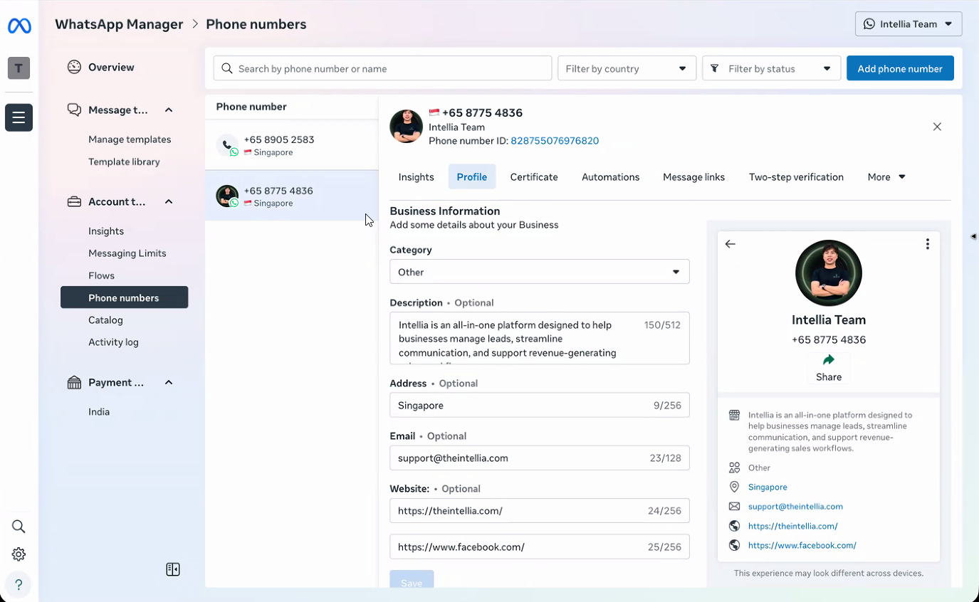Open Template library in sidebar
The image size is (979, 602).
tap(124, 162)
